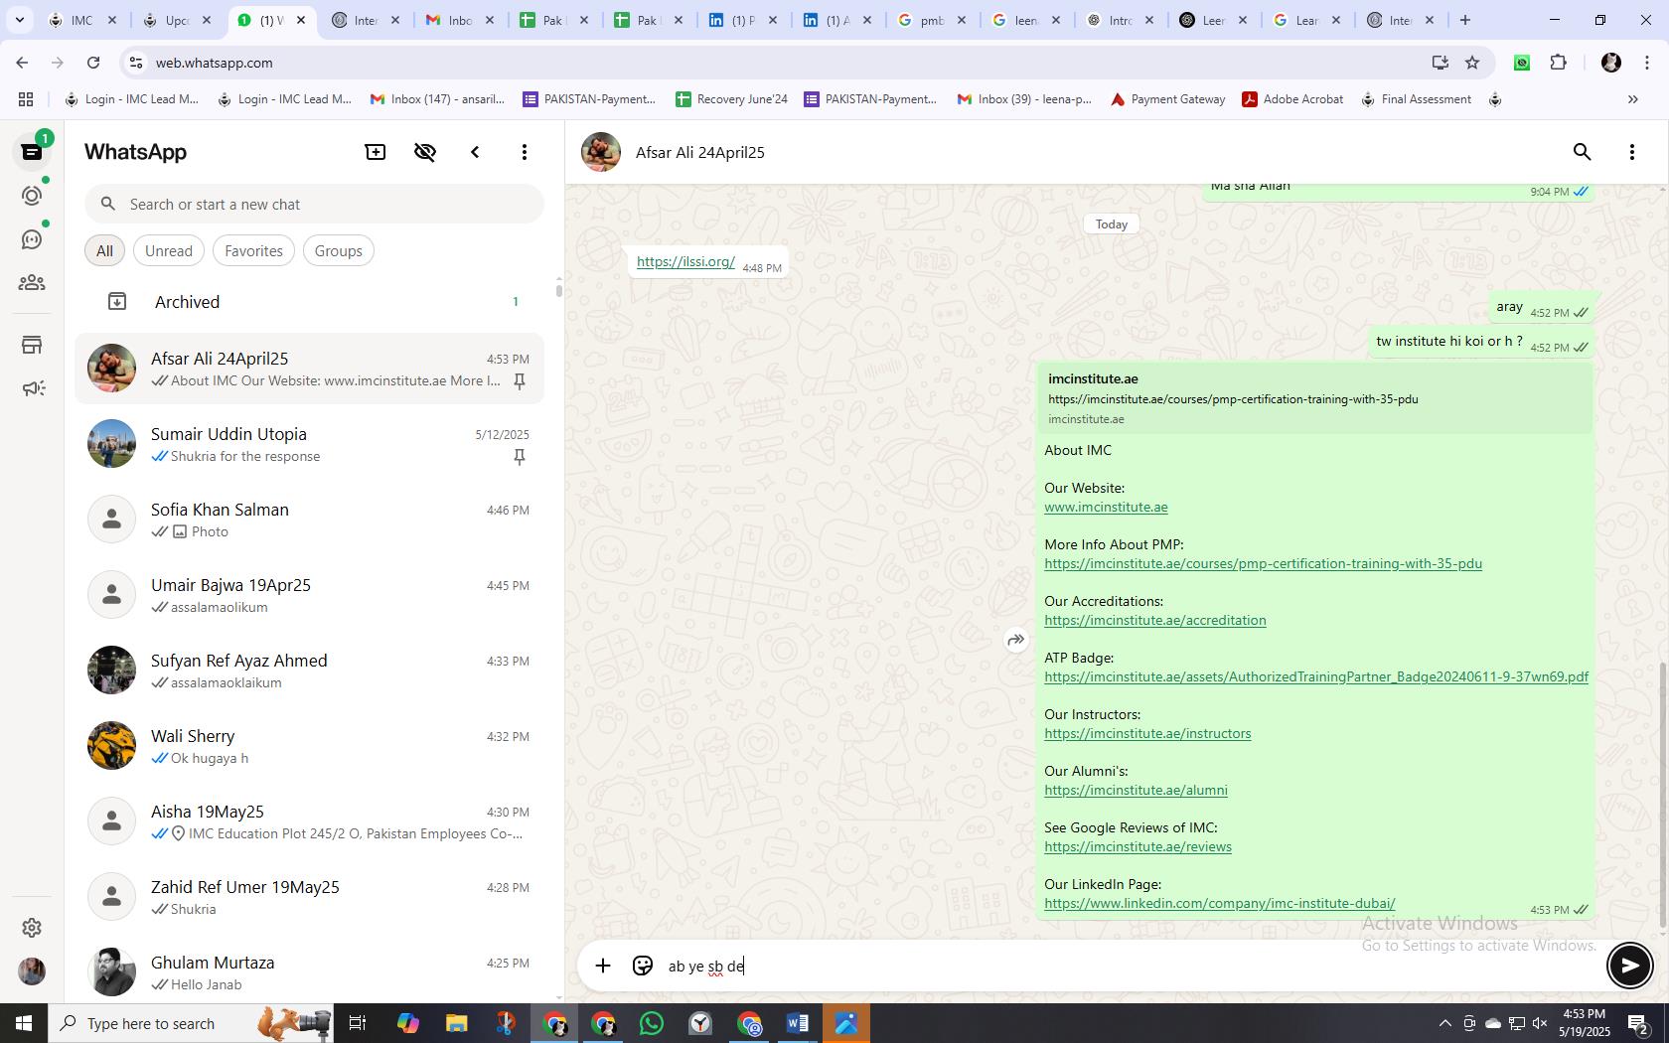The width and height of the screenshot is (1669, 1043).
Task: Open the Chrome extensions puzzle icon
Action: [1559, 63]
